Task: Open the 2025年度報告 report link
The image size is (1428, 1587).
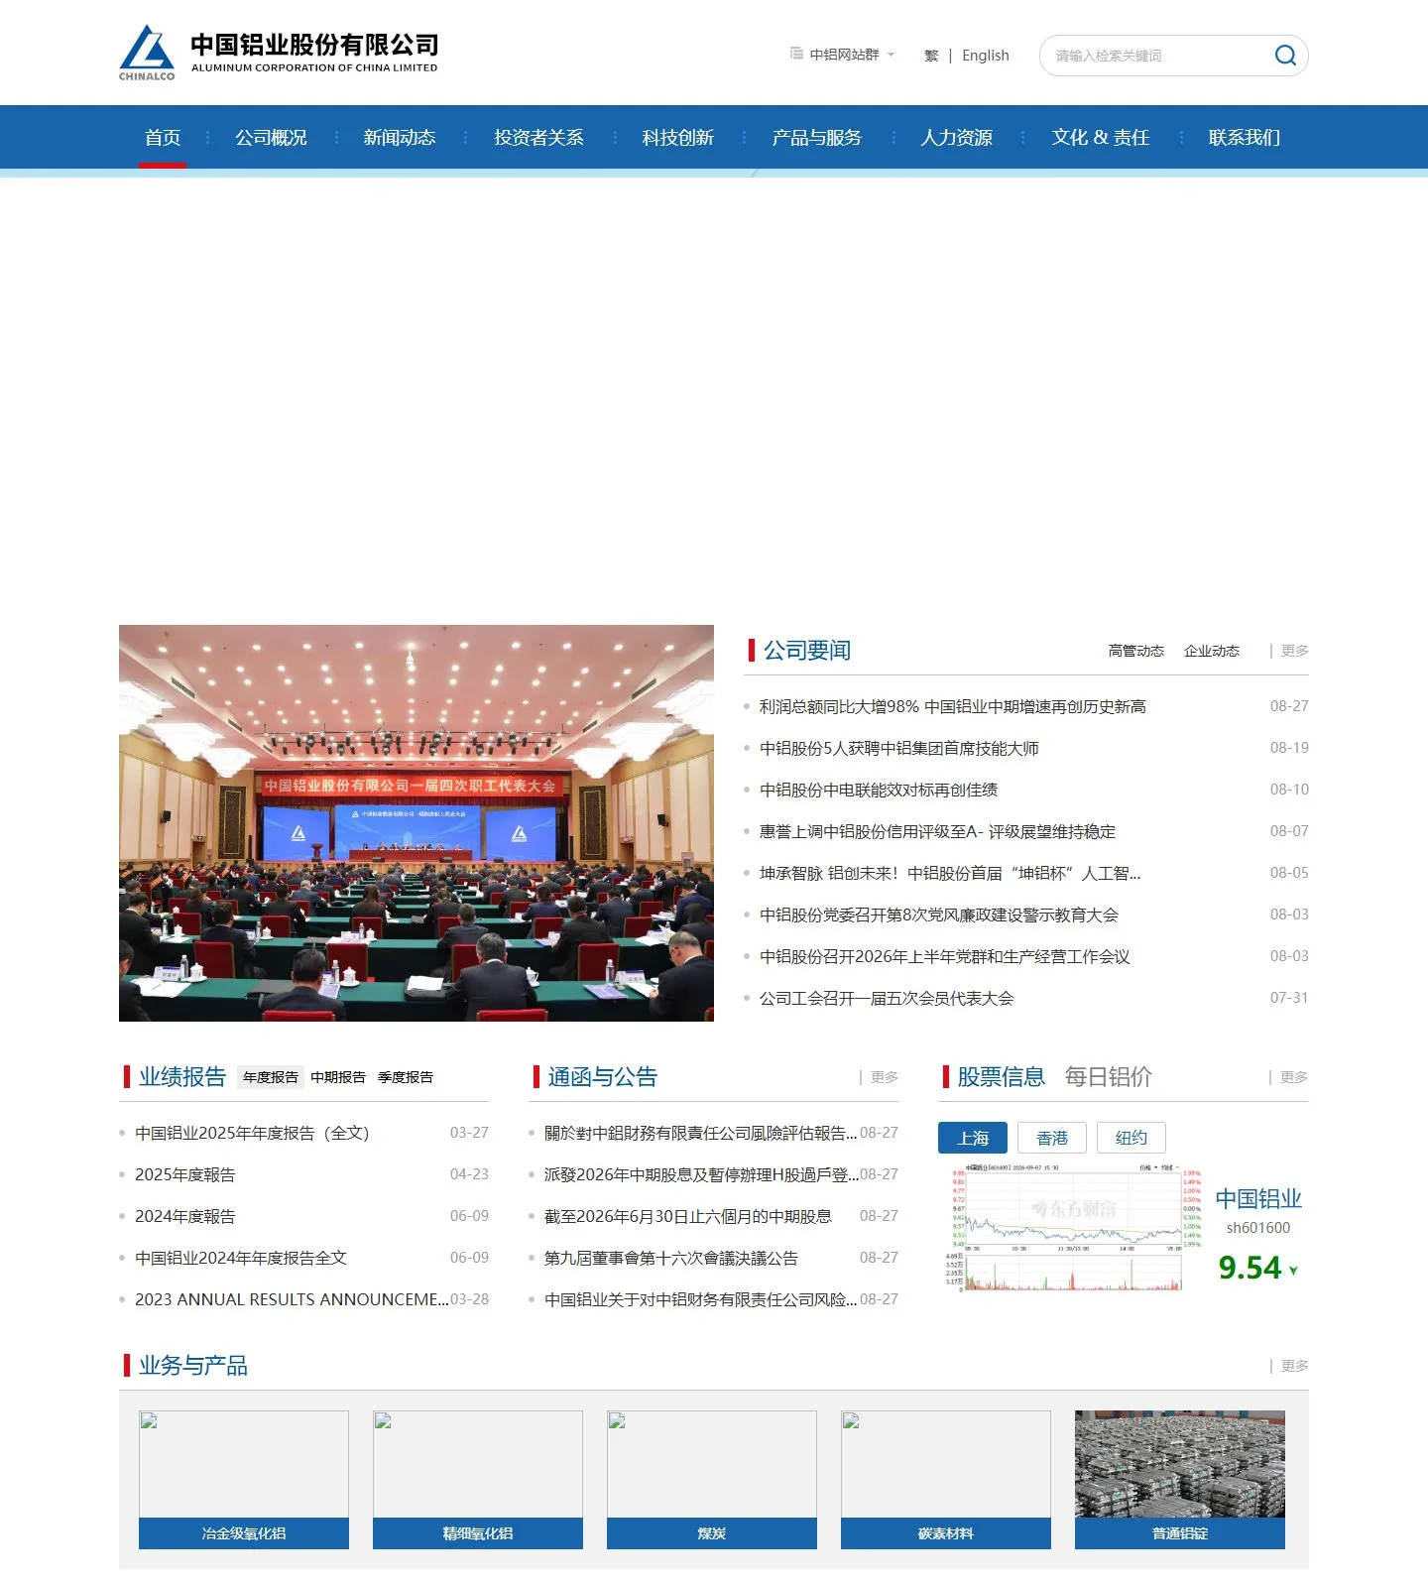Action: pyautogui.click(x=185, y=1174)
